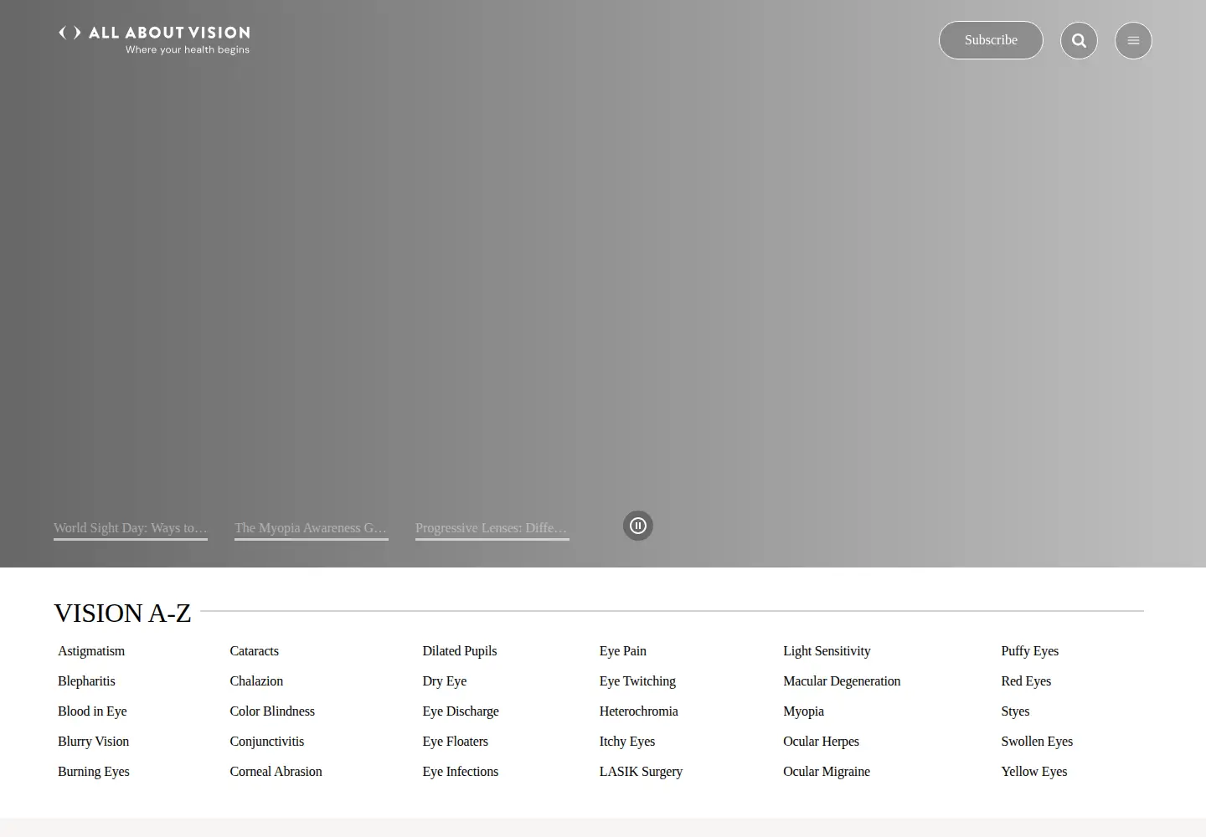Open the Dry Eye link

445,681
